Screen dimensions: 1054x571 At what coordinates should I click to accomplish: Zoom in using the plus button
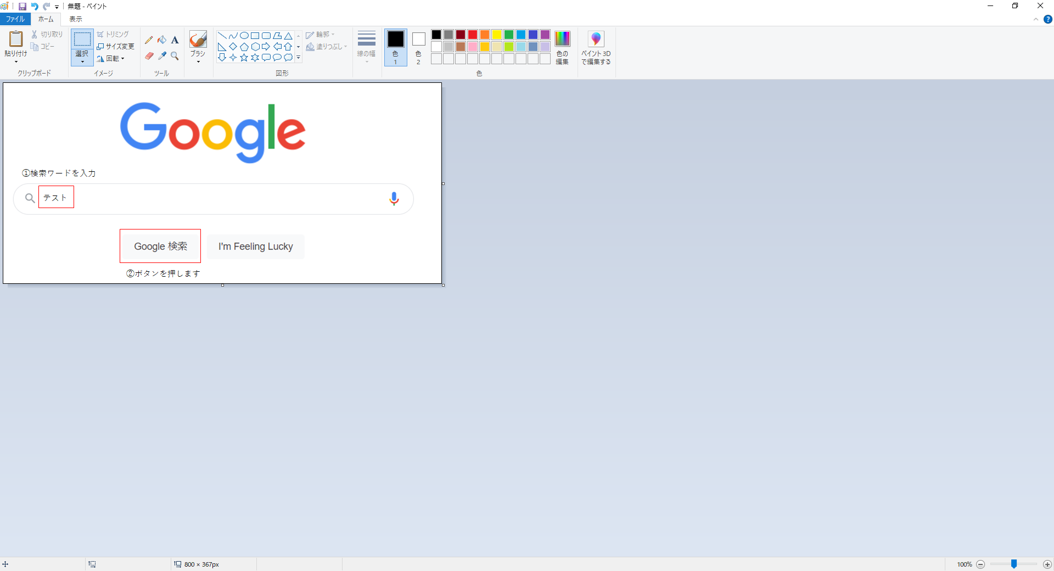pyautogui.click(x=1047, y=564)
